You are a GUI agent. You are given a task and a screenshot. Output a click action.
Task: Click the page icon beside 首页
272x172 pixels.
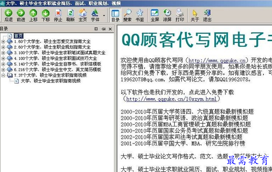point(10,36)
